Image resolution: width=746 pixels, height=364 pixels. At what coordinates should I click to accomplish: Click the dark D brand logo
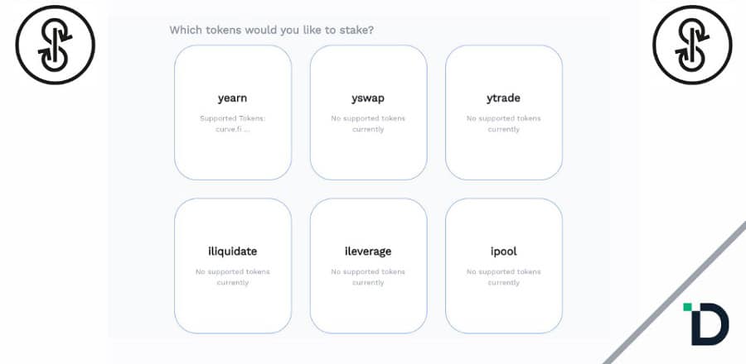point(710,323)
